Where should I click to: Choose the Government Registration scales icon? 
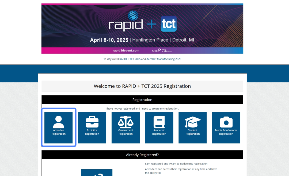click(x=126, y=122)
